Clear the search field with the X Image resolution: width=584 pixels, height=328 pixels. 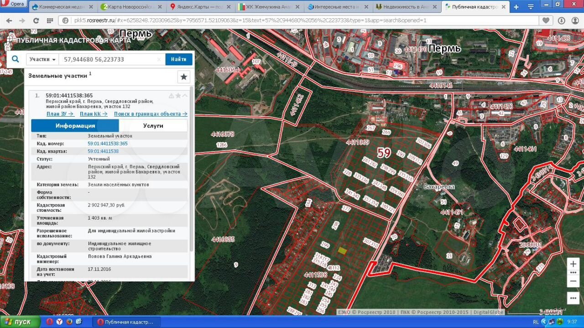pyautogui.click(x=159, y=59)
